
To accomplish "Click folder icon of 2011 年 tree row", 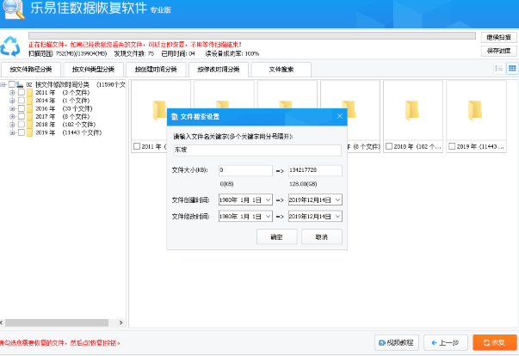I will point(29,93).
